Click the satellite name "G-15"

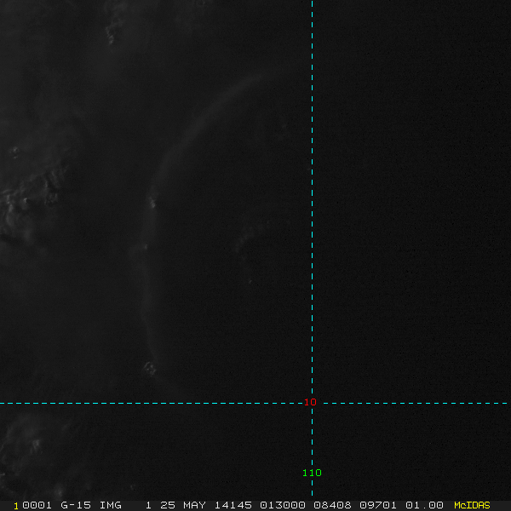point(76,505)
